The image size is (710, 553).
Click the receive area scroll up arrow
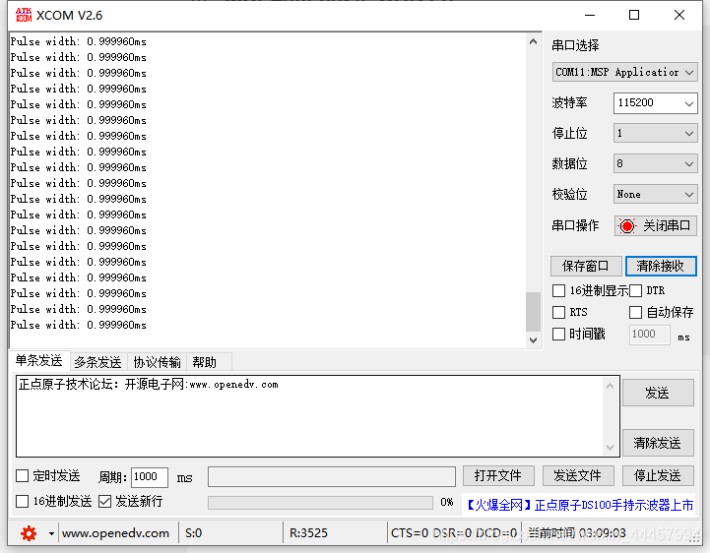click(x=533, y=41)
